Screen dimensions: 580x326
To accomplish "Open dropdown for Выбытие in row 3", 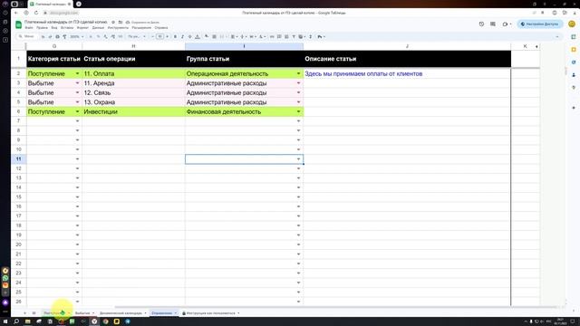I will pos(77,83).
